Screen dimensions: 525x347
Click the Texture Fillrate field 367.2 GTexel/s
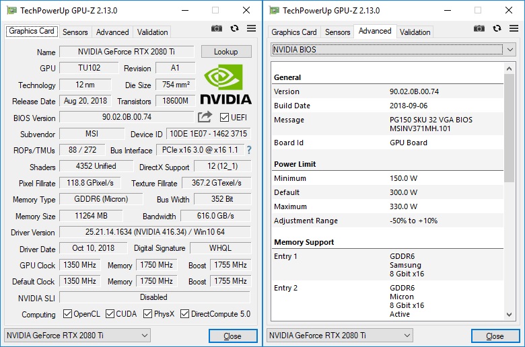[216, 183]
